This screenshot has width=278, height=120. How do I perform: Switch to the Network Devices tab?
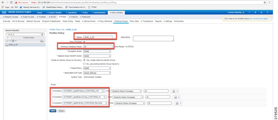[33, 21]
